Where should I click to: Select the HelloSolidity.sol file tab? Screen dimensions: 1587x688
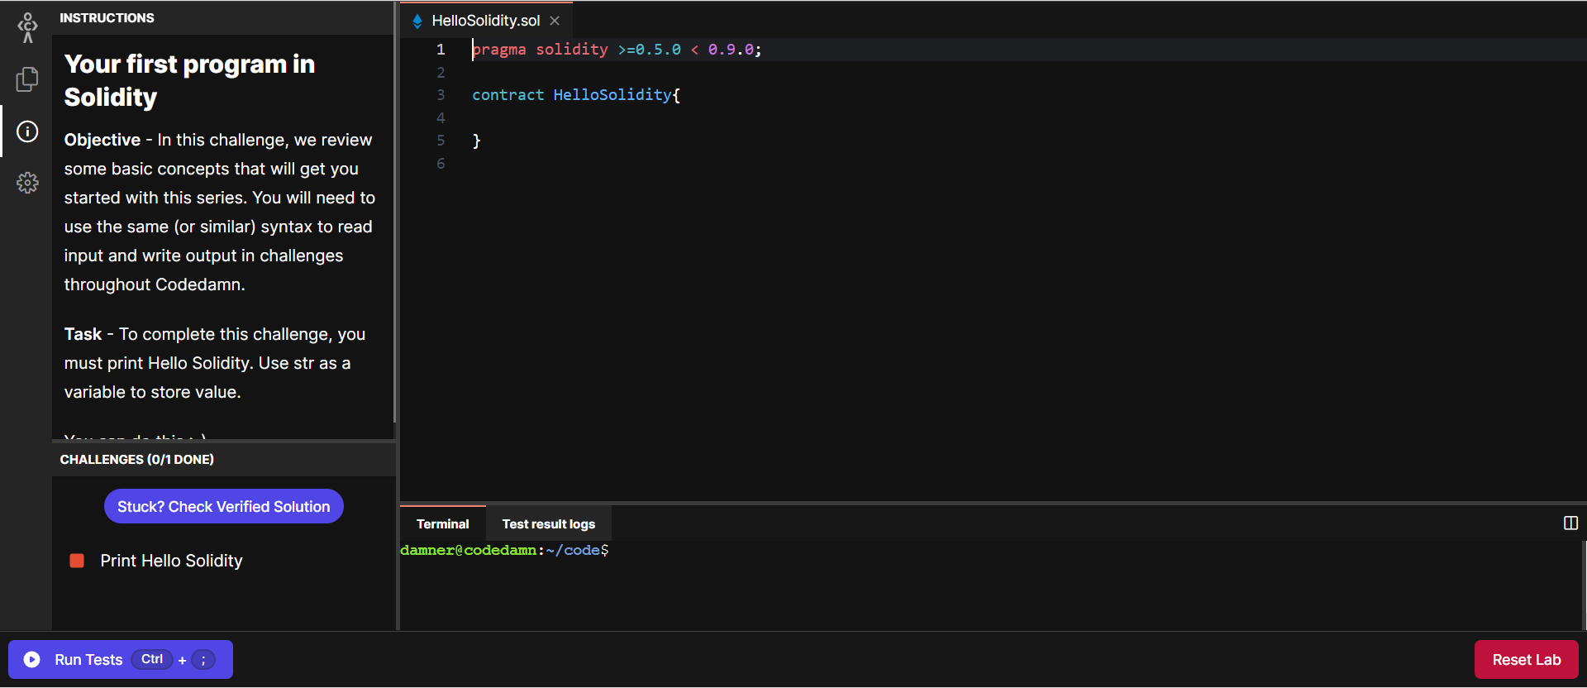(486, 21)
